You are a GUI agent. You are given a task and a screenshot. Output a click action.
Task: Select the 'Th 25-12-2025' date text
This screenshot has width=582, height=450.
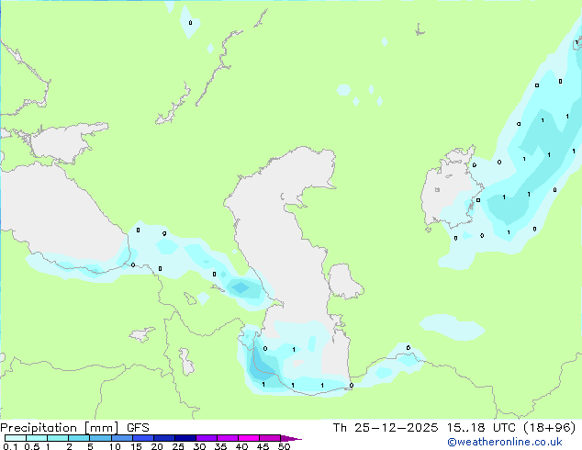(386, 428)
